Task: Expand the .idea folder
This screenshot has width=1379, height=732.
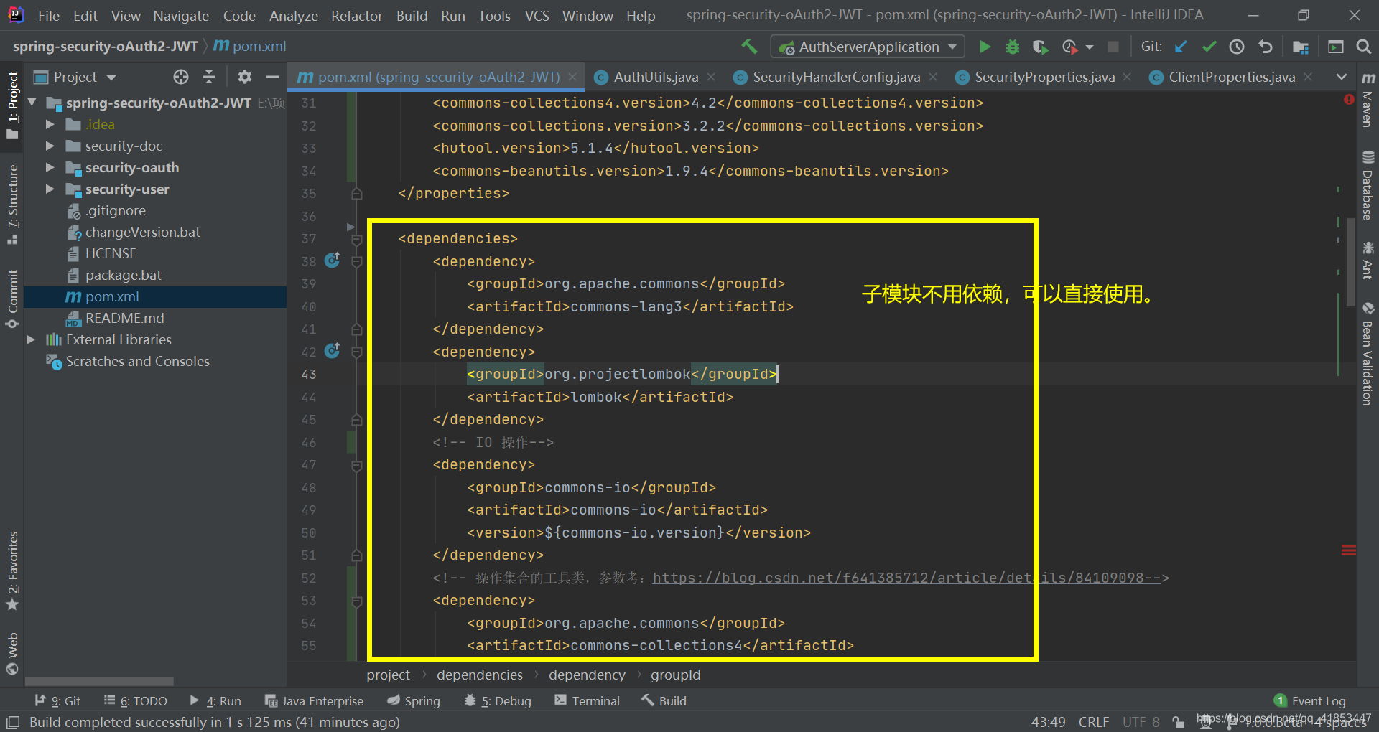Action: [x=50, y=124]
